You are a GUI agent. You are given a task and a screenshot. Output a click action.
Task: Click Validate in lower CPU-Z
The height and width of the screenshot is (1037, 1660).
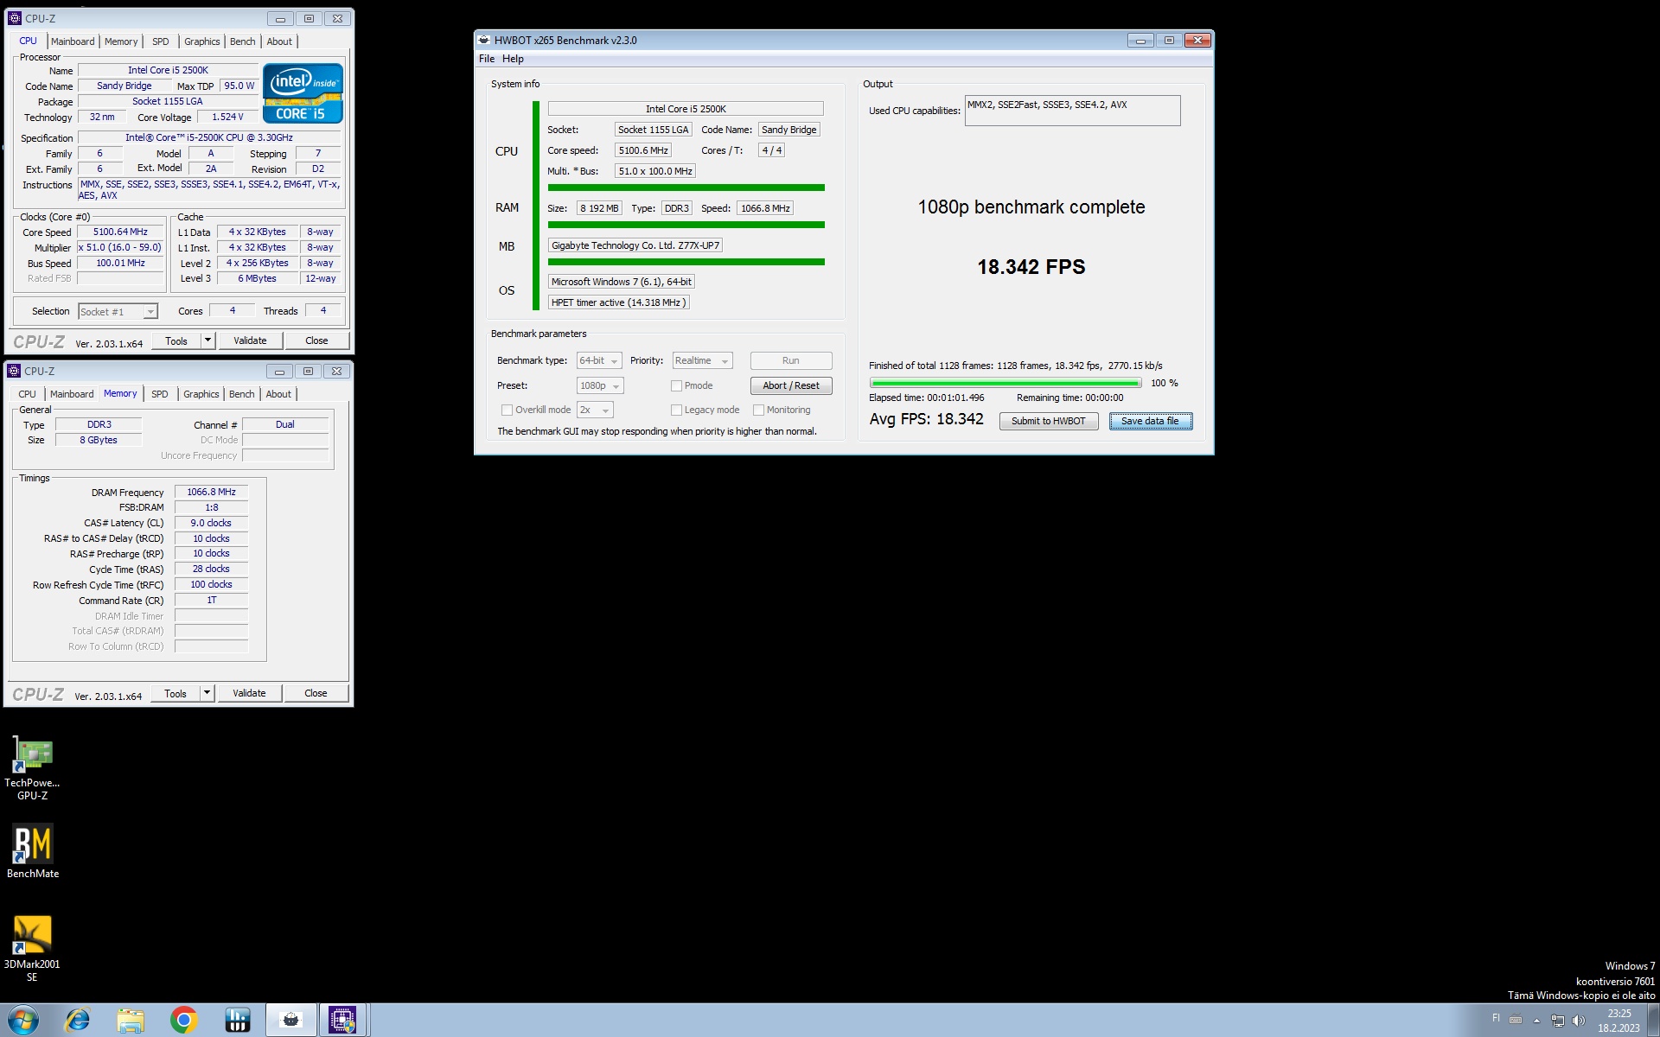249,693
